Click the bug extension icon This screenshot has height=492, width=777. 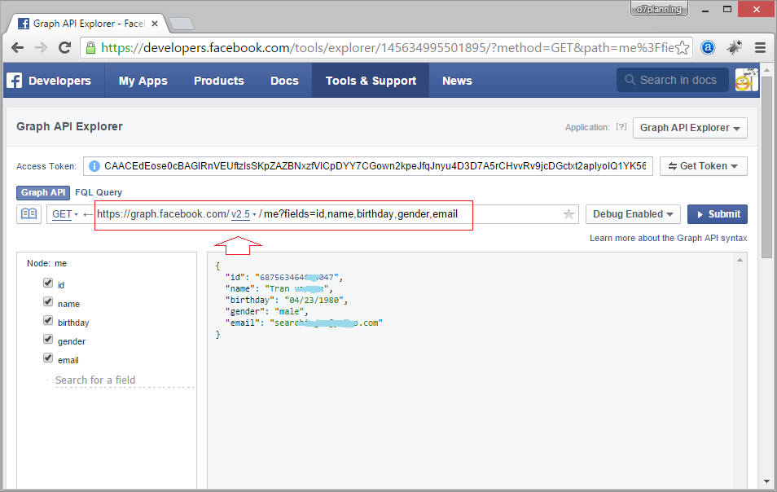735,47
